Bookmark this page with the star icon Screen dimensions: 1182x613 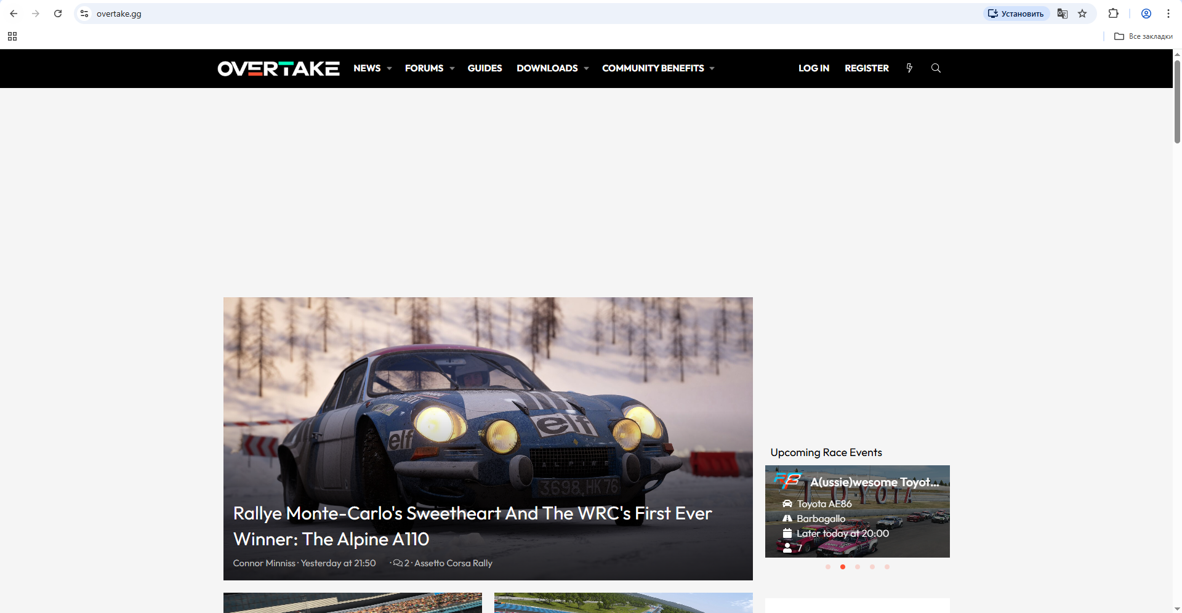pyautogui.click(x=1082, y=14)
